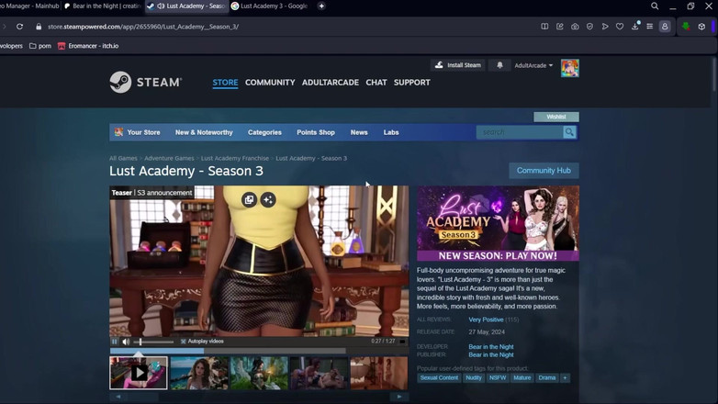Click in the store search field
The height and width of the screenshot is (404, 718).
(520, 132)
